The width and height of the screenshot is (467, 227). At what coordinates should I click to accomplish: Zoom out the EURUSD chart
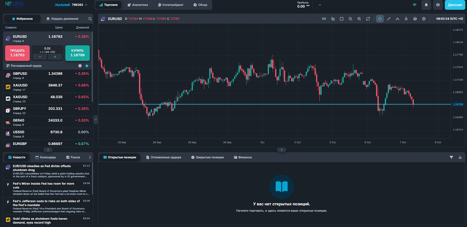tap(350, 19)
